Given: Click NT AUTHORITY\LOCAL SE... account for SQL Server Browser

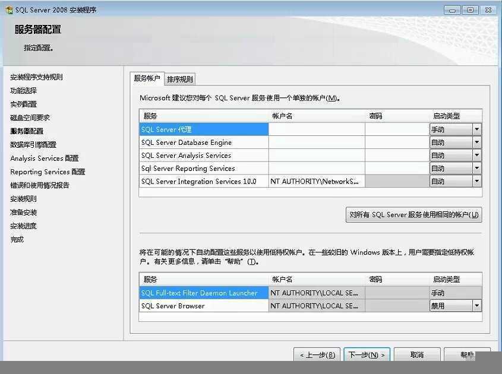Looking at the screenshot, I should click(317, 306).
